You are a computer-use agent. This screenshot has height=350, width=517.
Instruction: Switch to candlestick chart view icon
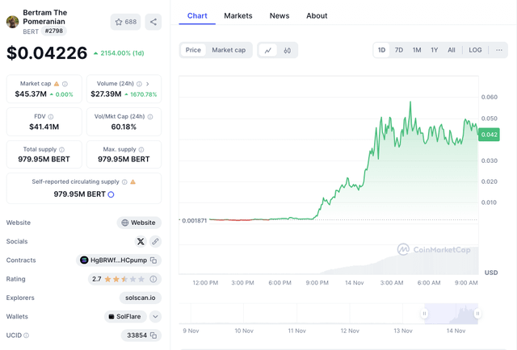click(x=287, y=50)
